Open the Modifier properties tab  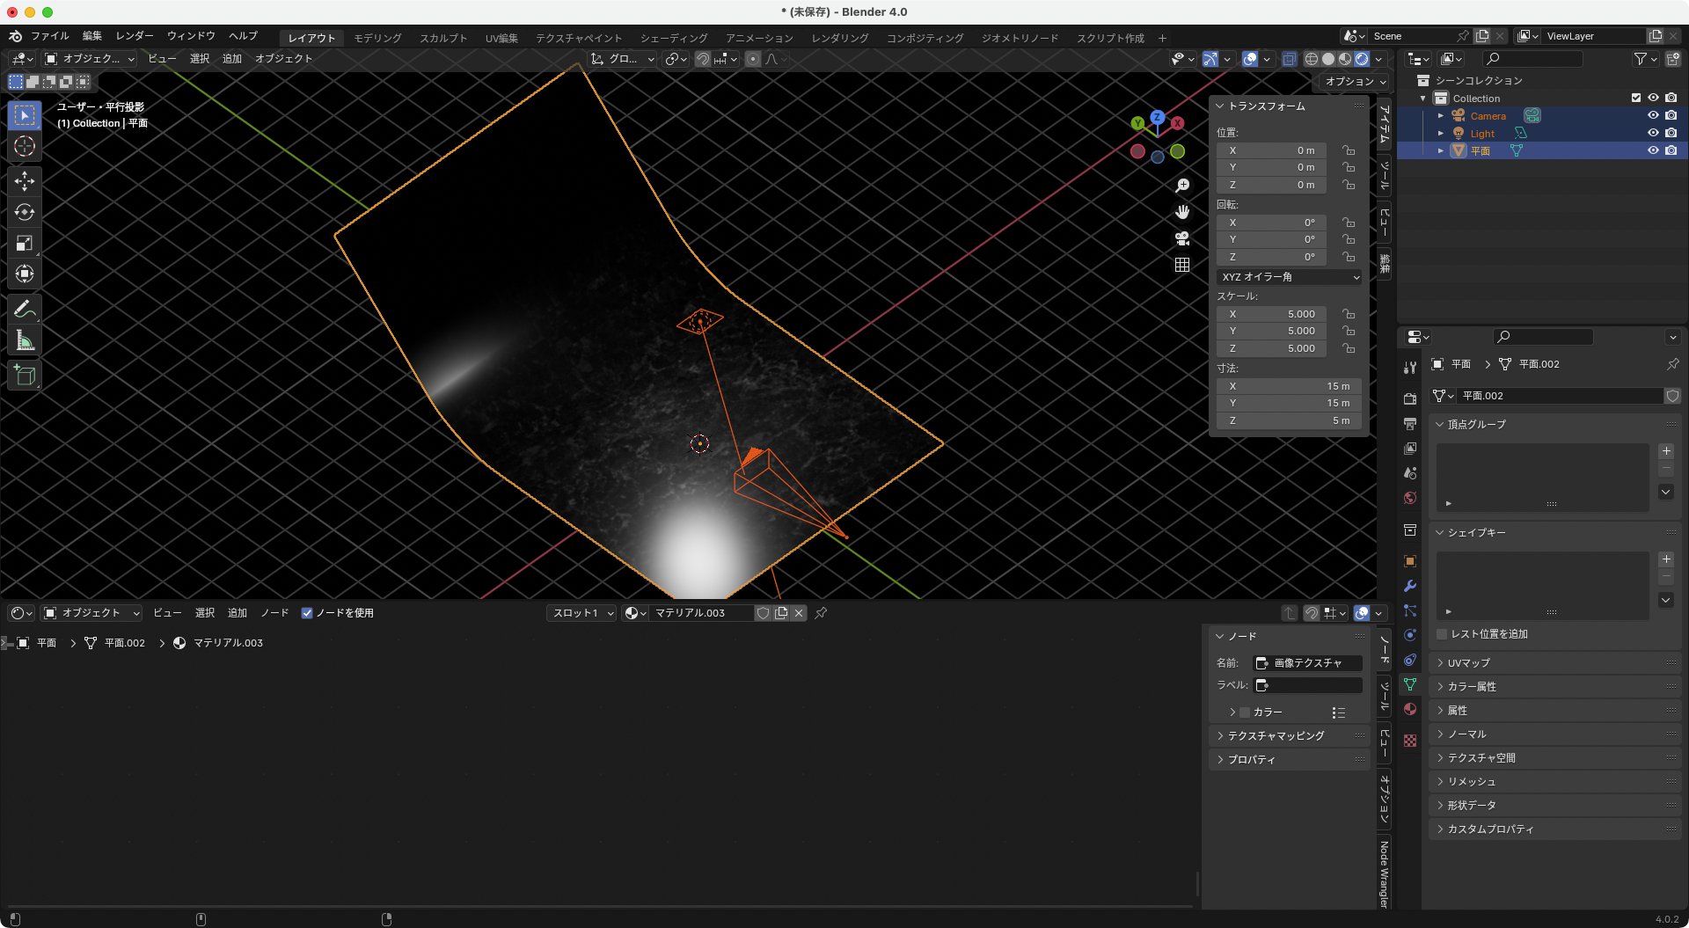(1411, 584)
